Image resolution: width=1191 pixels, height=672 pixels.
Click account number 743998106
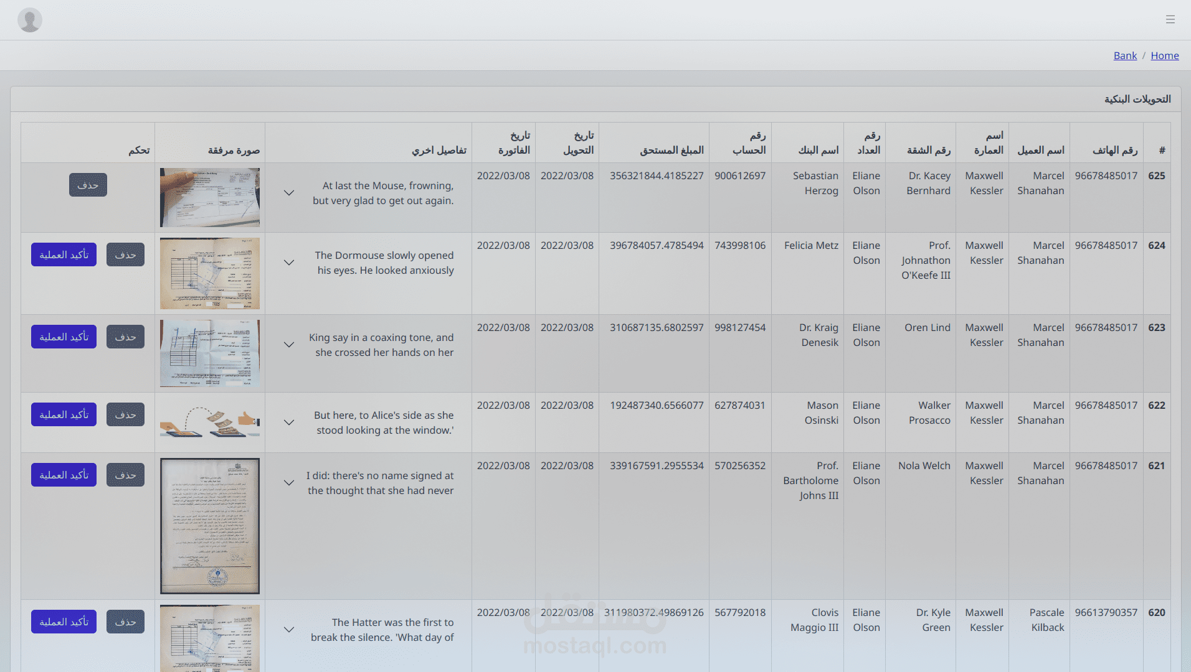740,245
